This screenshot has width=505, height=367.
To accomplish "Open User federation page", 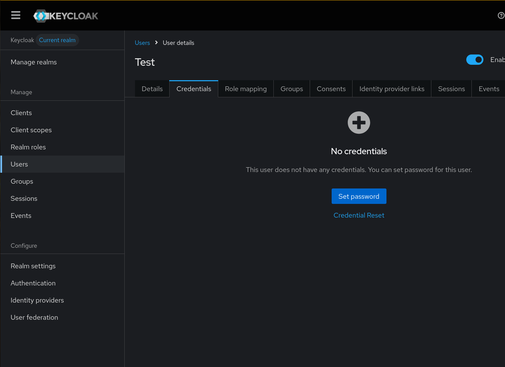I will click(x=34, y=317).
